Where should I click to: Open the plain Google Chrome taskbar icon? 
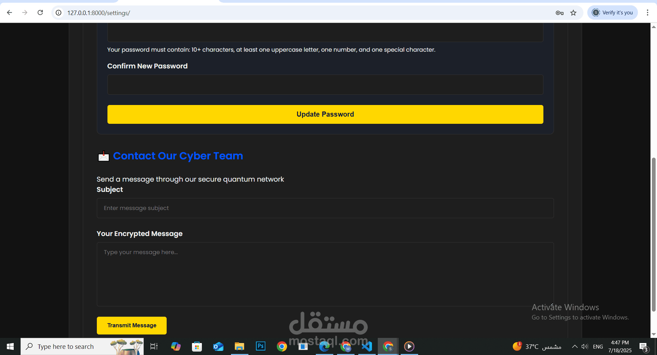[282, 346]
